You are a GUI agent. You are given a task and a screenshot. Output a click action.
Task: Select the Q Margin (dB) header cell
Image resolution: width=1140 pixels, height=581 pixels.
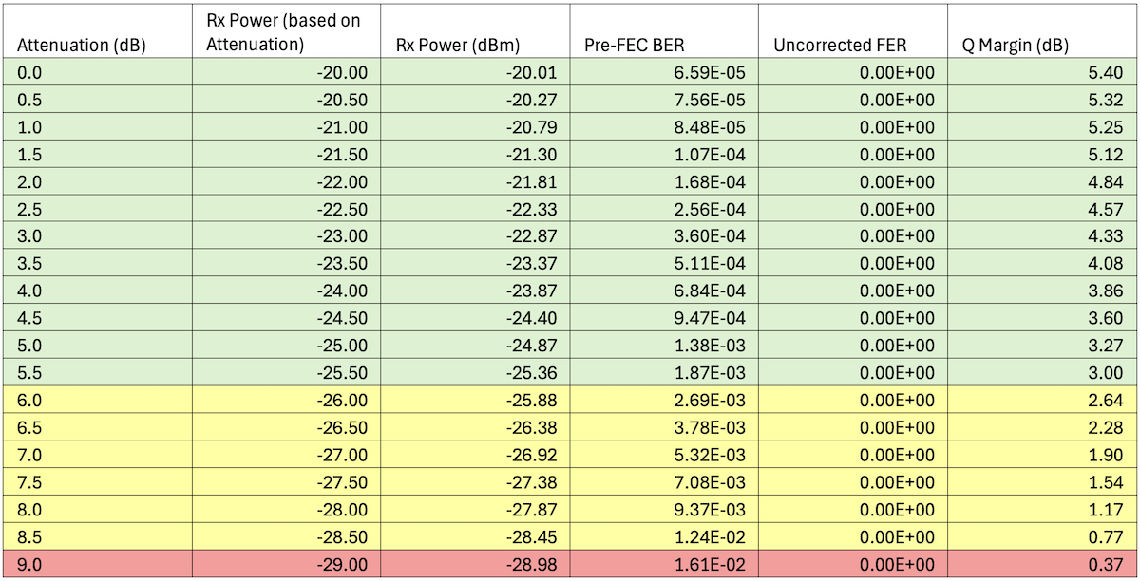pyautogui.click(x=1041, y=31)
